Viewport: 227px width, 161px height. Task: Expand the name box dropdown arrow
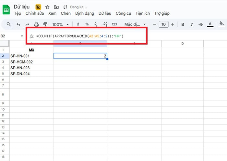pyautogui.click(x=22, y=36)
